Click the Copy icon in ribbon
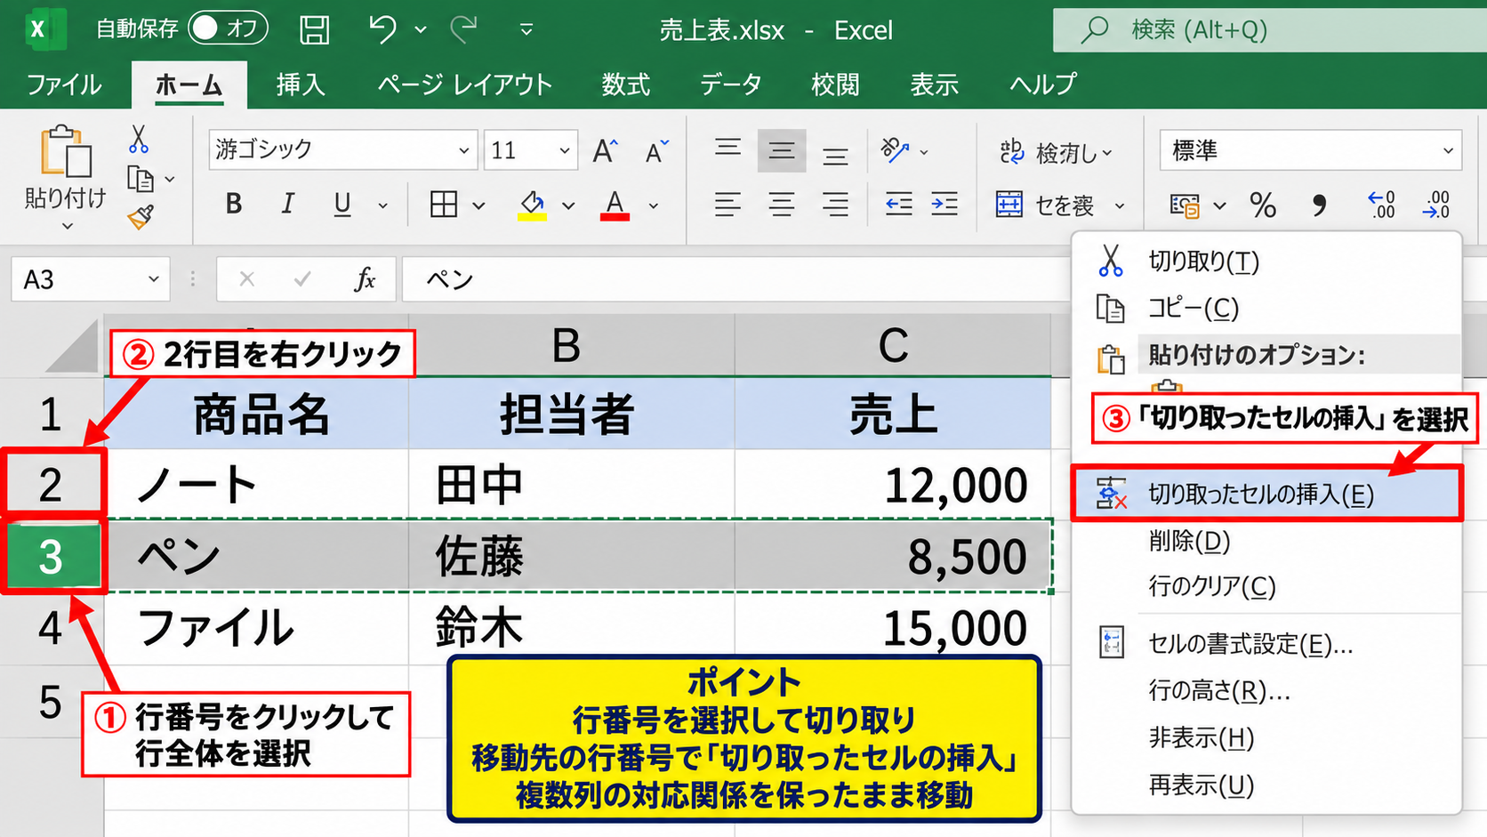Image resolution: width=1487 pixels, height=837 pixels. [141, 179]
